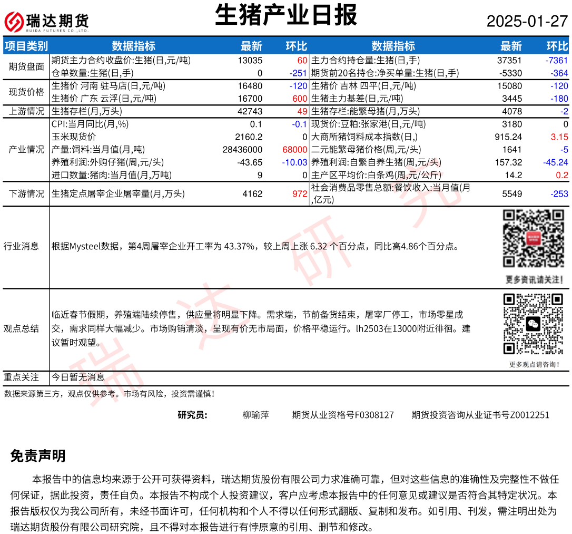Click the upper QR code with red center

(x=534, y=238)
